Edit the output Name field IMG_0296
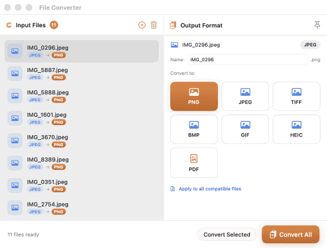 (247, 60)
